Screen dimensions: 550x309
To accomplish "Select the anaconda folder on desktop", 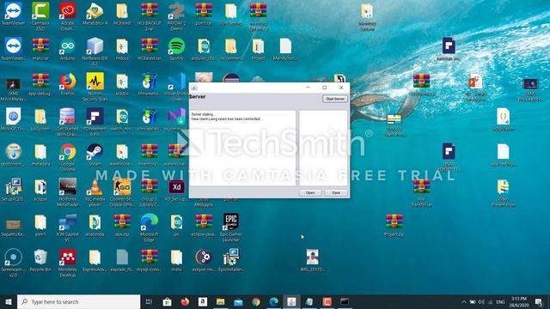I will (95, 225).
